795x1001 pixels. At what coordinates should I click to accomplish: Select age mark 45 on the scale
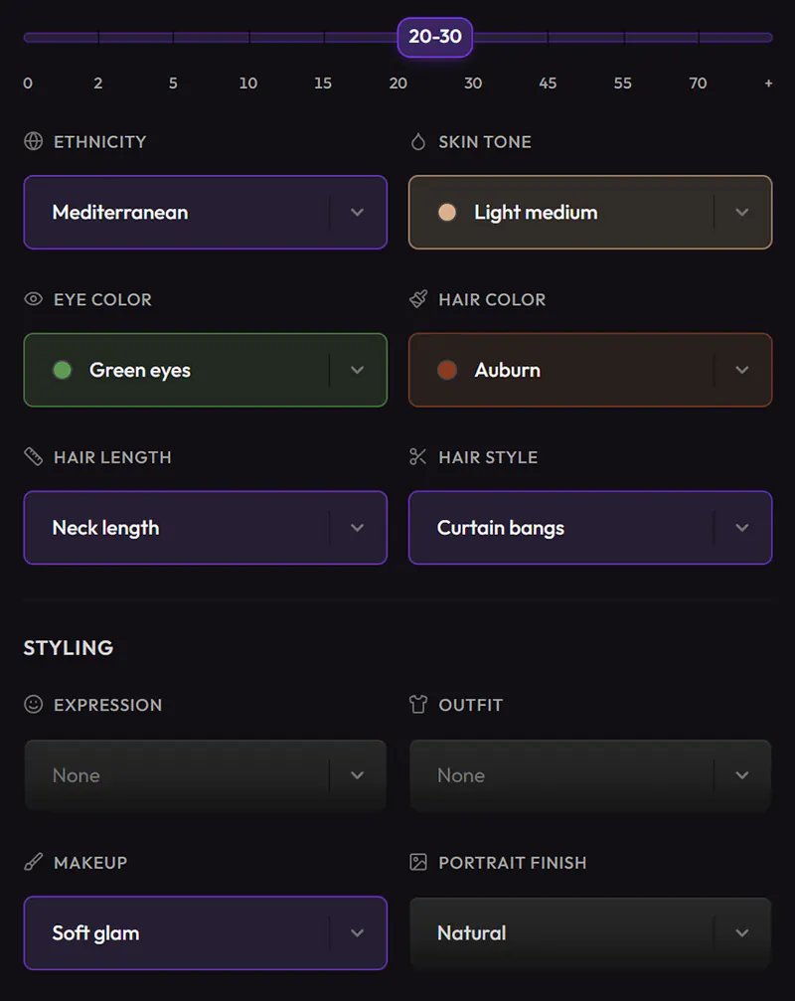coord(548,83)
